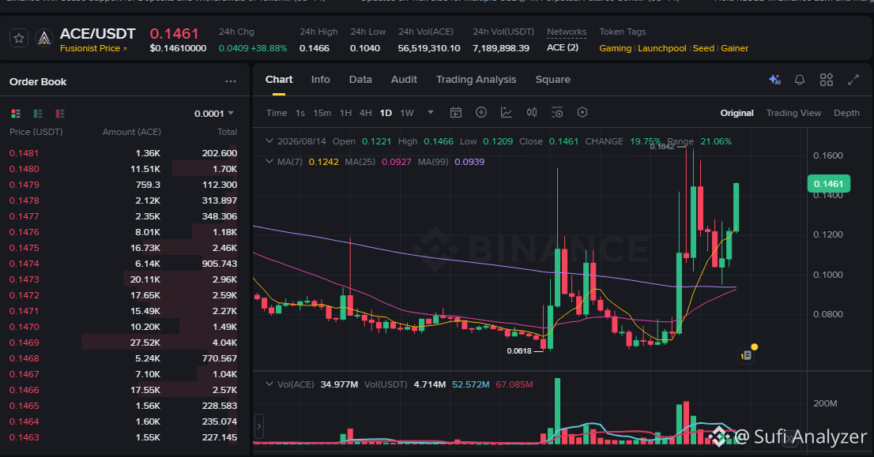Select the 1s interval
The height and width of the screenshot is (457, 874).
(x=299, y=113)
